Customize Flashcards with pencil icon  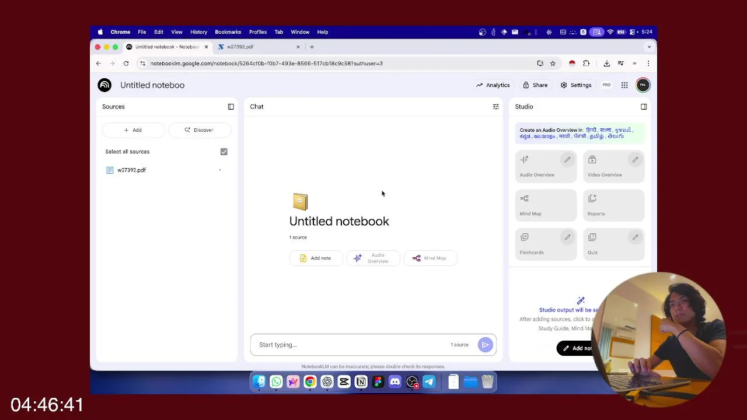click(567, 237)
